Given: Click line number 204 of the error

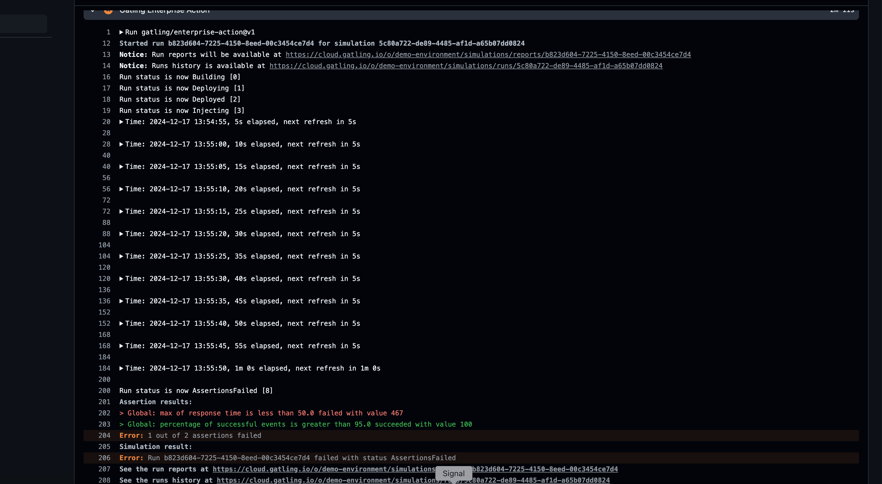Looking at the screenshot, I should [x=104, y=436].
